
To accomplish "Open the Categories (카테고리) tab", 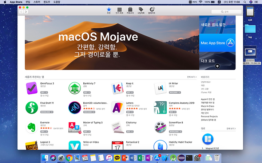I will click(130, 11).
